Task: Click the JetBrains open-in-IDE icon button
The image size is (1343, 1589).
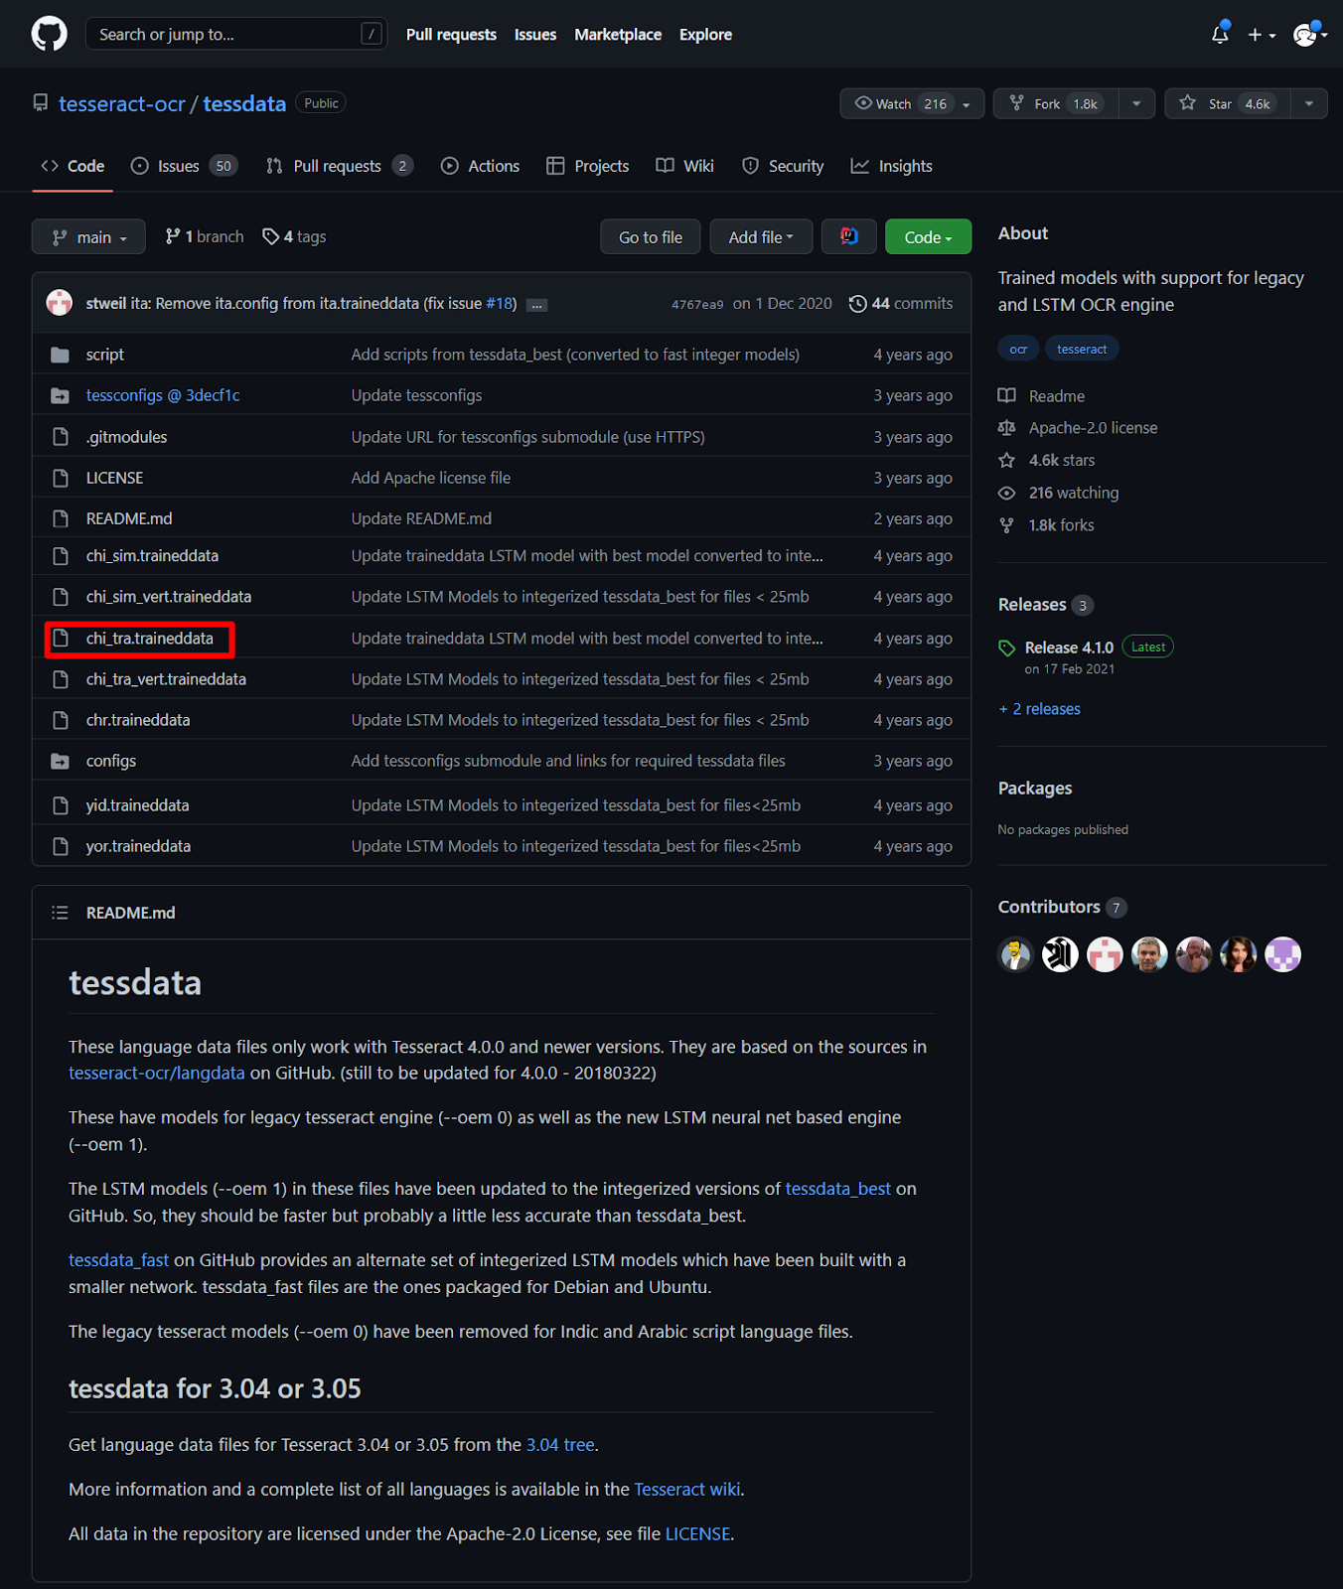Action: click(x=849, y=236)
